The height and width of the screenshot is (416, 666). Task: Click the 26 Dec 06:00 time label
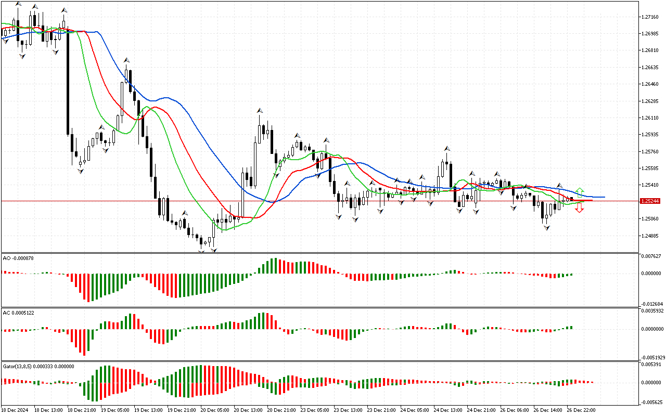(x=515, y=410)
